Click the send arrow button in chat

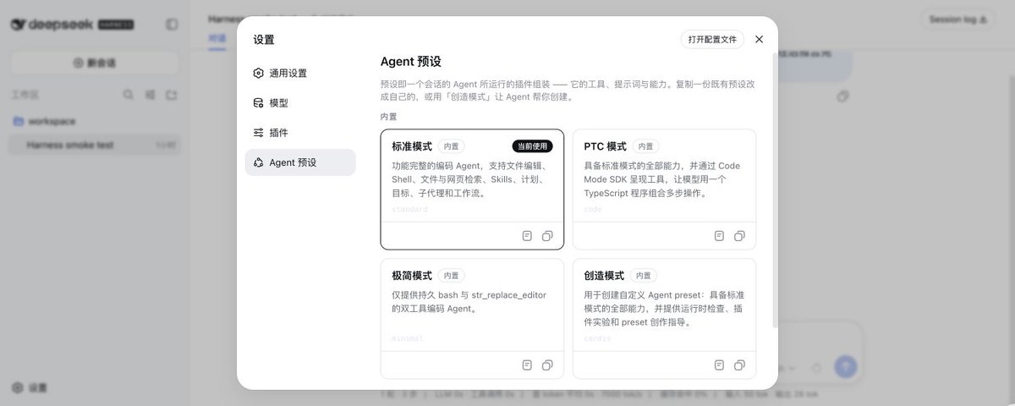(x=846, y=366)
